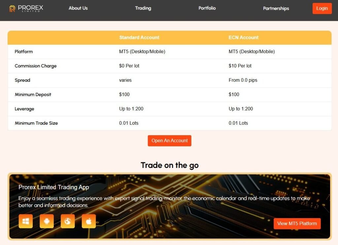Open the Trading menu
This screenshot has height=245, width=338.
click(143, 8)
